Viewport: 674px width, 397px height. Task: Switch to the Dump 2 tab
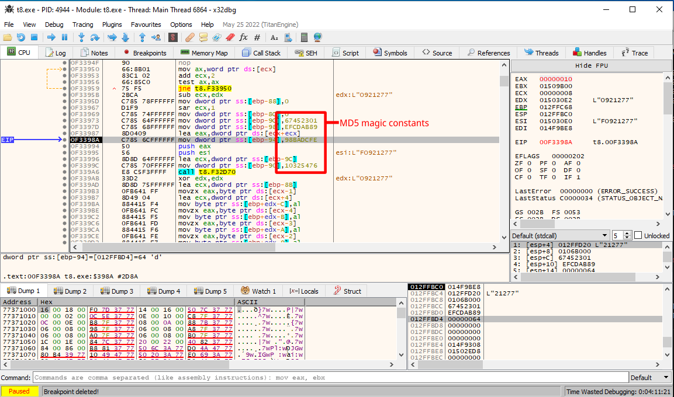(71, 291)
